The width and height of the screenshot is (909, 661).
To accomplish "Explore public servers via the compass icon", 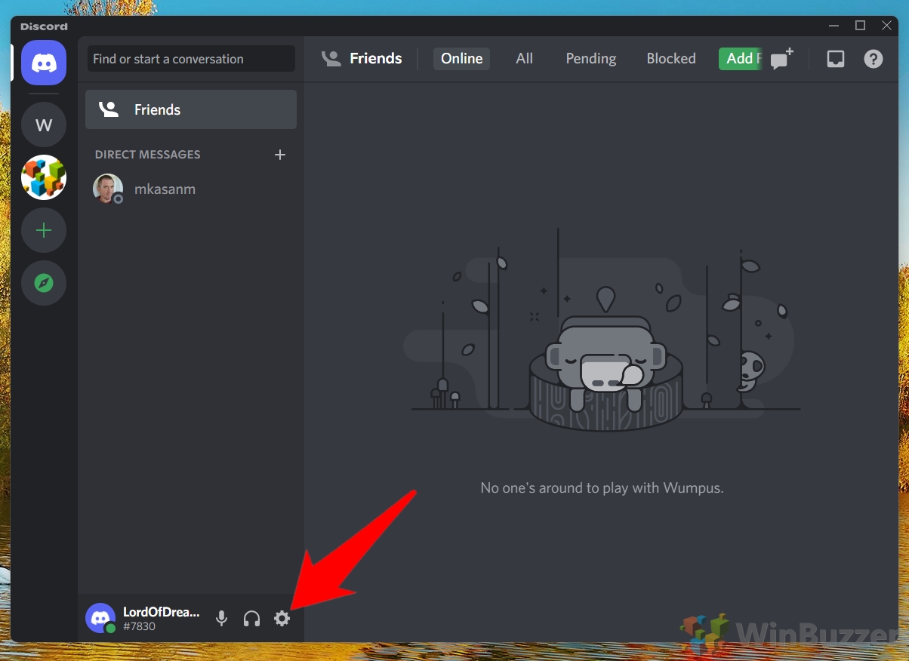I will click(x=44, y=283).
